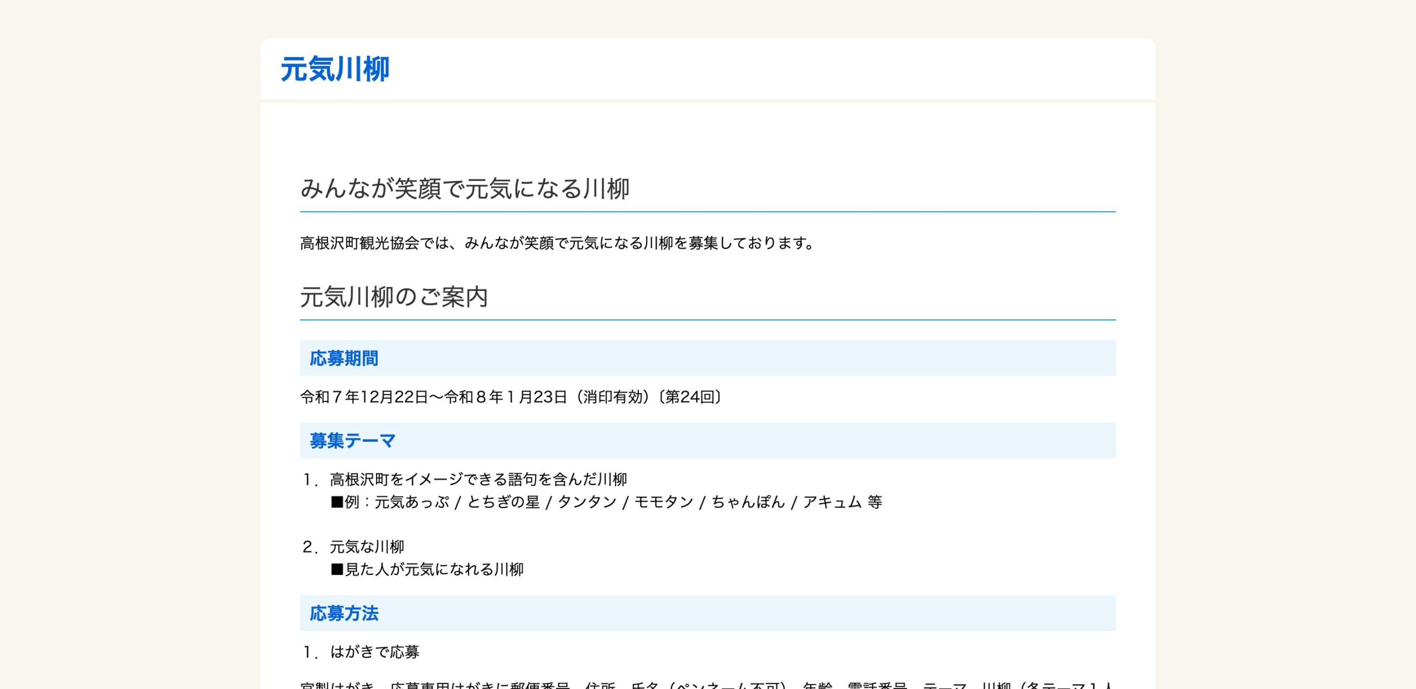
Task: Click the word モモタン in examples
Action: click(663, 502)
